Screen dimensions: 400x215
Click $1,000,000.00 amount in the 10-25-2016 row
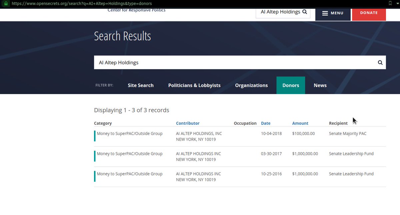(x=305, y=174)
